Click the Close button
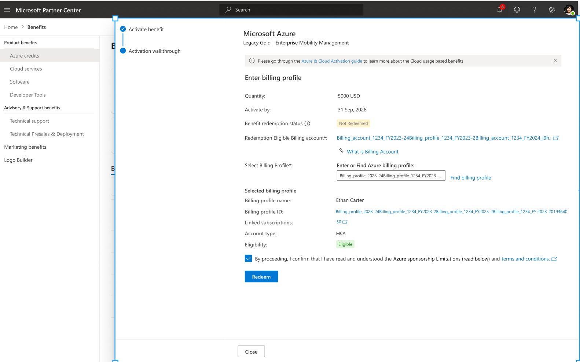 tap(251, 351)
